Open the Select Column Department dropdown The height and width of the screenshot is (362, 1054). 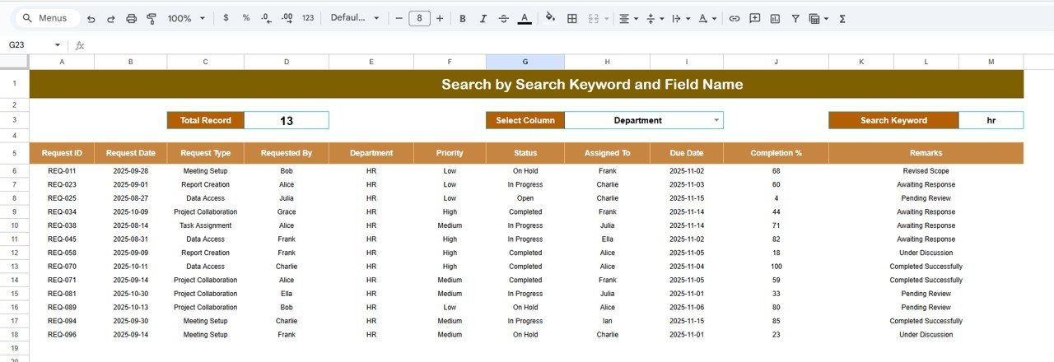click(x=716, y=120)
